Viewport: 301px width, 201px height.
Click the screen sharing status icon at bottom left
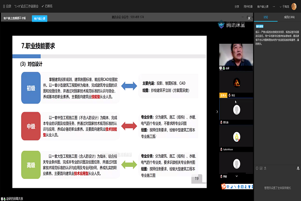4,197
